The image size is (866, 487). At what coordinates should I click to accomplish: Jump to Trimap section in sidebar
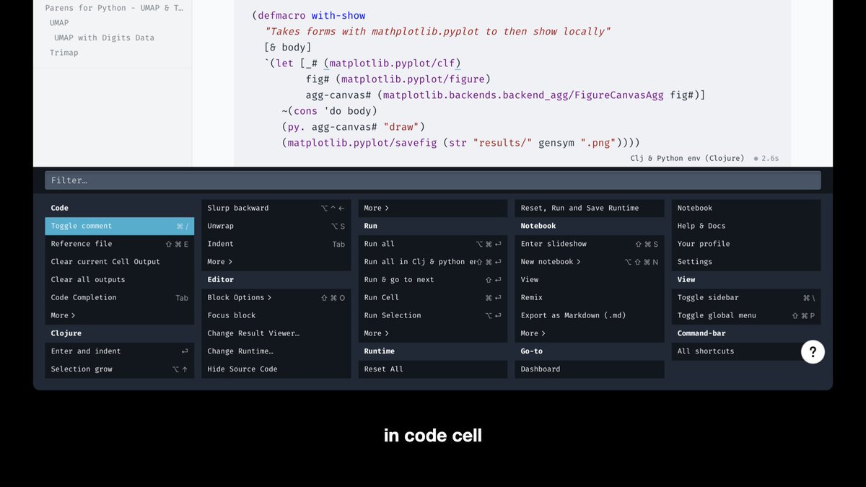[64, 53]
